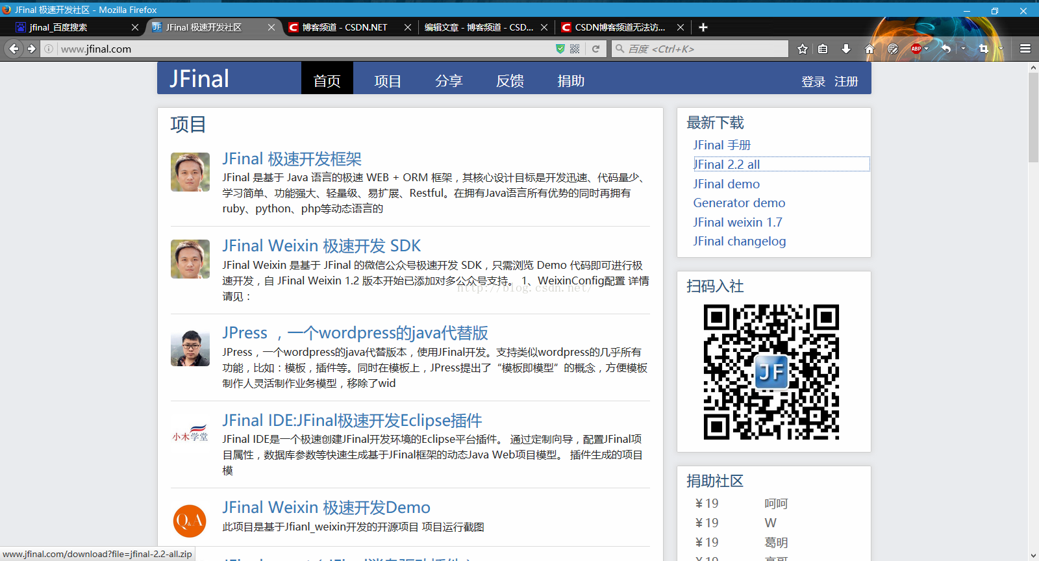Screen dimensions: 1039x561
Task: Switch to the 编辑文章 - 博客频道 tab
Action: [x=486, y=27]
